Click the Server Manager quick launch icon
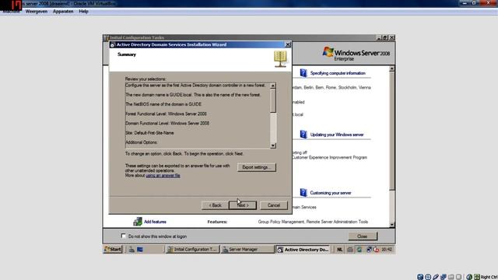498x280 pixels. click(132, 250)
